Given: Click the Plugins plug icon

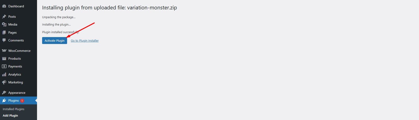Looking at the screenshot, I should pos(4,101).
